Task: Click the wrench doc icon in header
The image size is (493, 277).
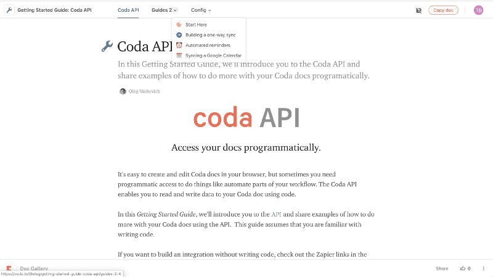Action: 9,10
